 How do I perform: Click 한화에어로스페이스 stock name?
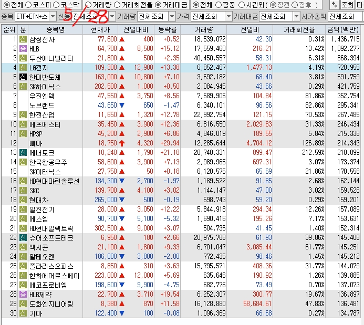tap(54, 276)
